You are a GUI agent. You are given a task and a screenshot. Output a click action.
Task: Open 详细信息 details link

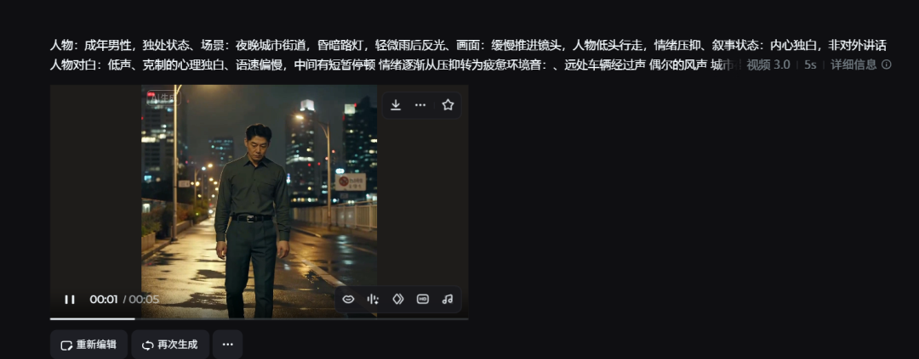tap(853, 65)
